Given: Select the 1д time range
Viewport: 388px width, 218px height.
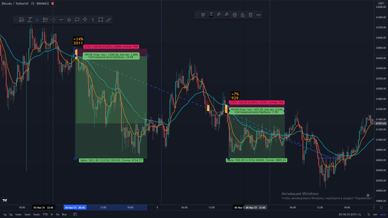Looking at the screenshot, I should pos(5,214).
